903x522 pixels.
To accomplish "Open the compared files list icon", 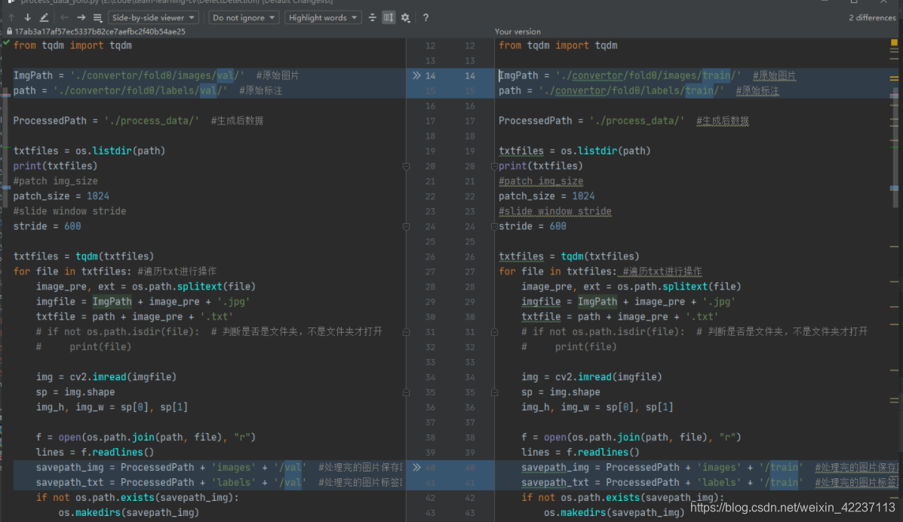I will click(x=97, y=18).
